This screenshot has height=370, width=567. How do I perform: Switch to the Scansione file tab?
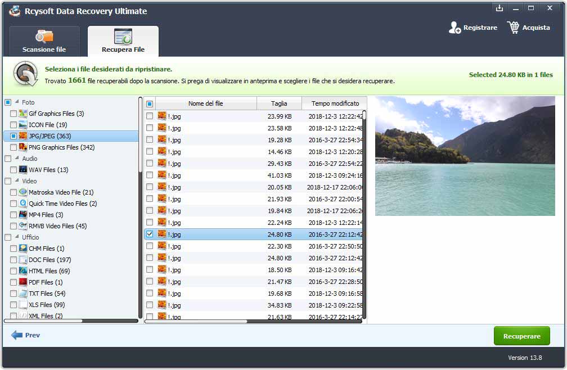pyautogui.click(x=44, y=42)
